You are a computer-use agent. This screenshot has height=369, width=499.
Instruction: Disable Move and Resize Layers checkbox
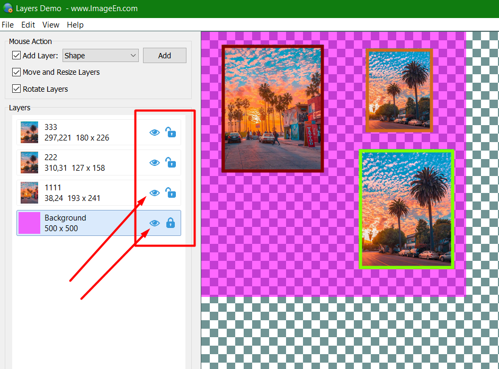pyautogui.click(x=16, y=72)
